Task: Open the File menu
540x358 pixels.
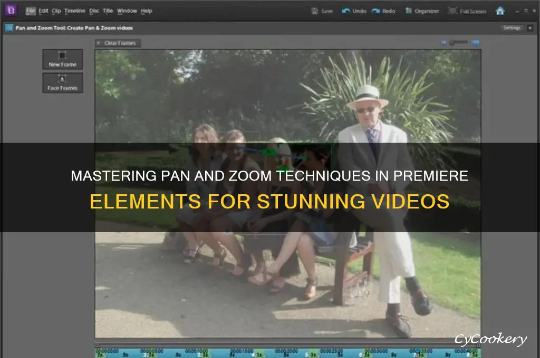Action: (x=31, y=11)
